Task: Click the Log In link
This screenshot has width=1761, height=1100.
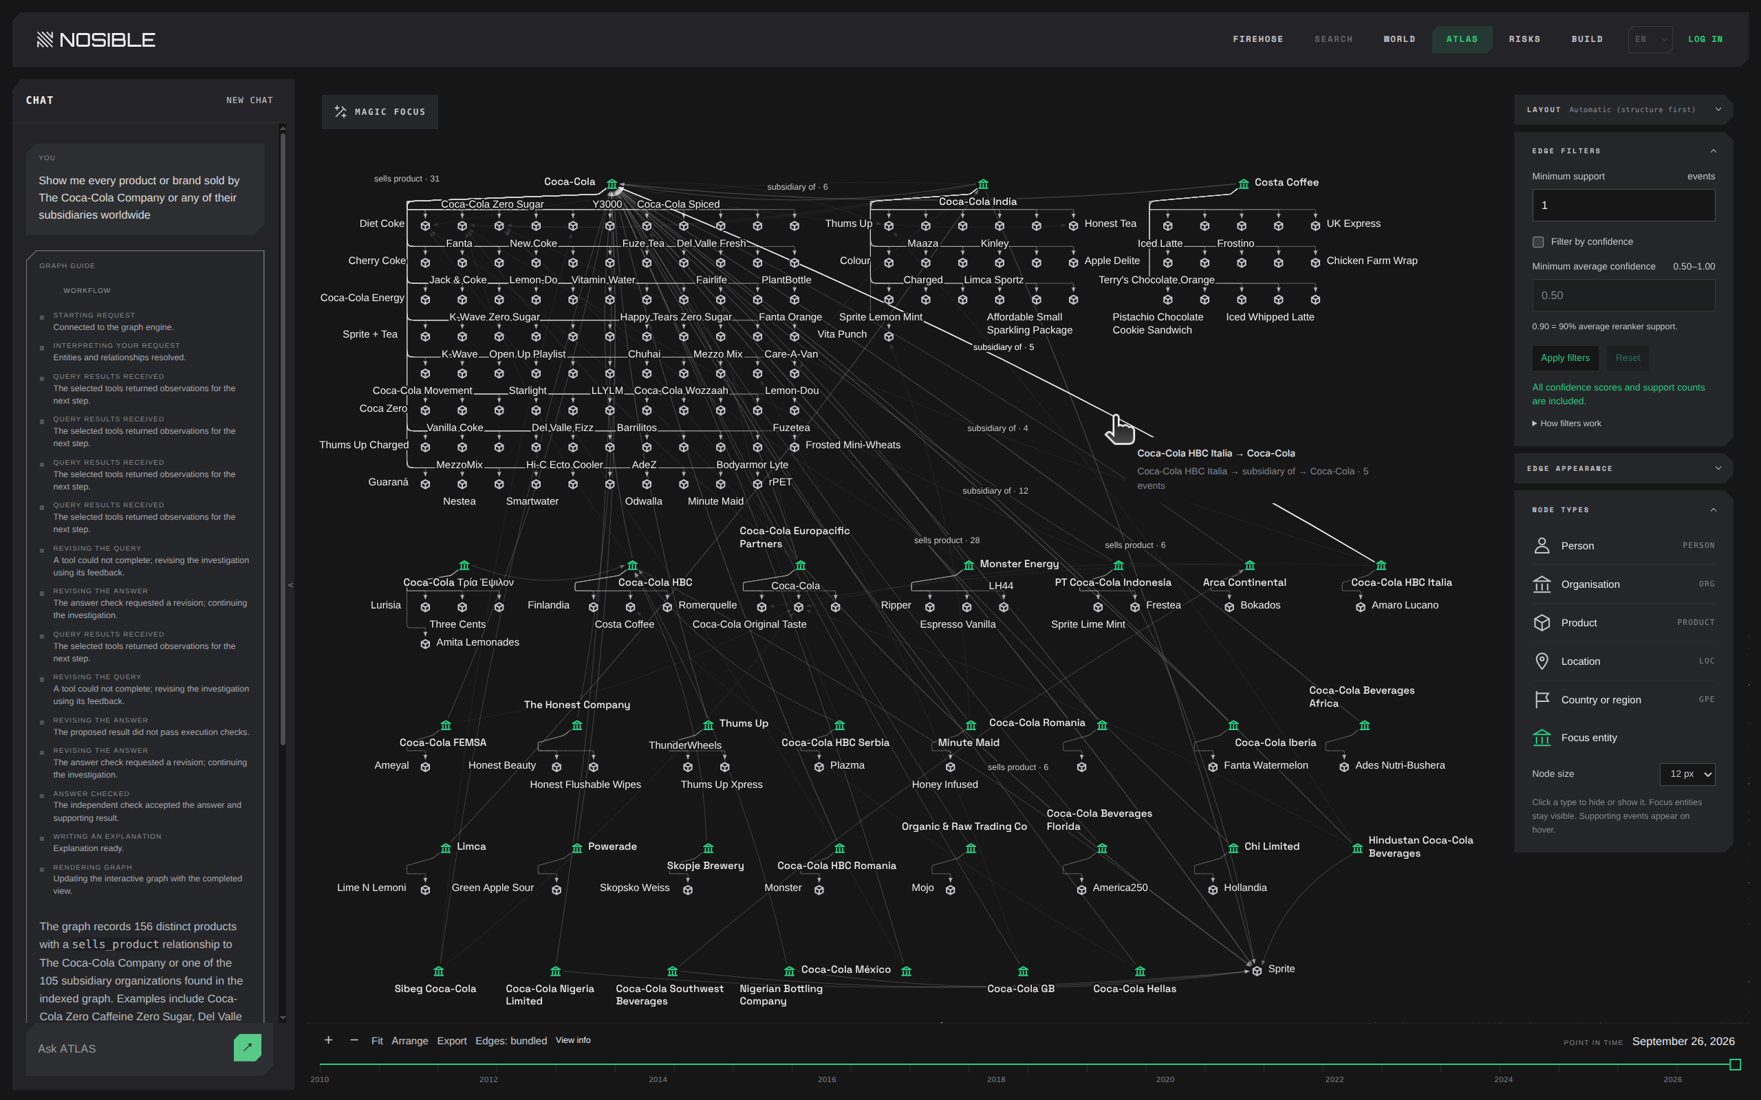Action: 1705,39
